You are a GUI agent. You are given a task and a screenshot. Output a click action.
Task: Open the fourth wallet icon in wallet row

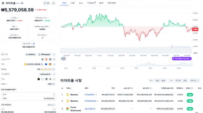pos(50,79)
